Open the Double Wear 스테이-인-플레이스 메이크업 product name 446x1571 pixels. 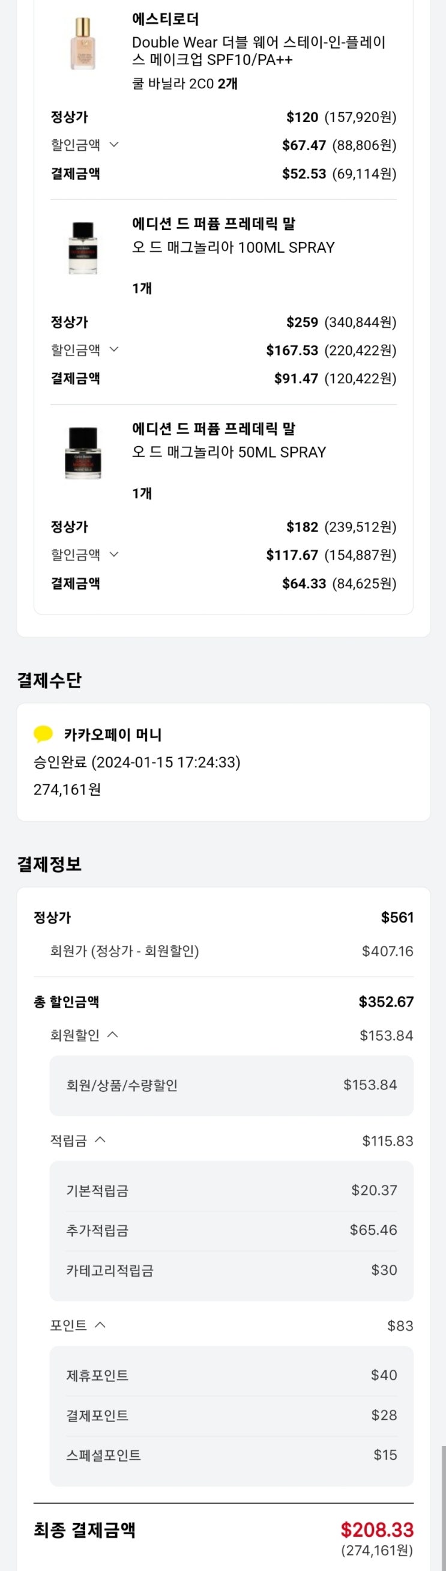[x=258, y=50]
